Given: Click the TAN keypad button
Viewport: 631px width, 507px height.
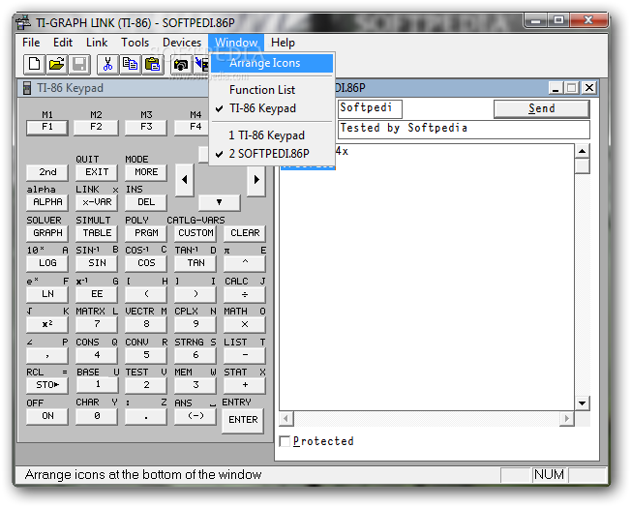Looking at the screenshot, I should tap(195, 263).
